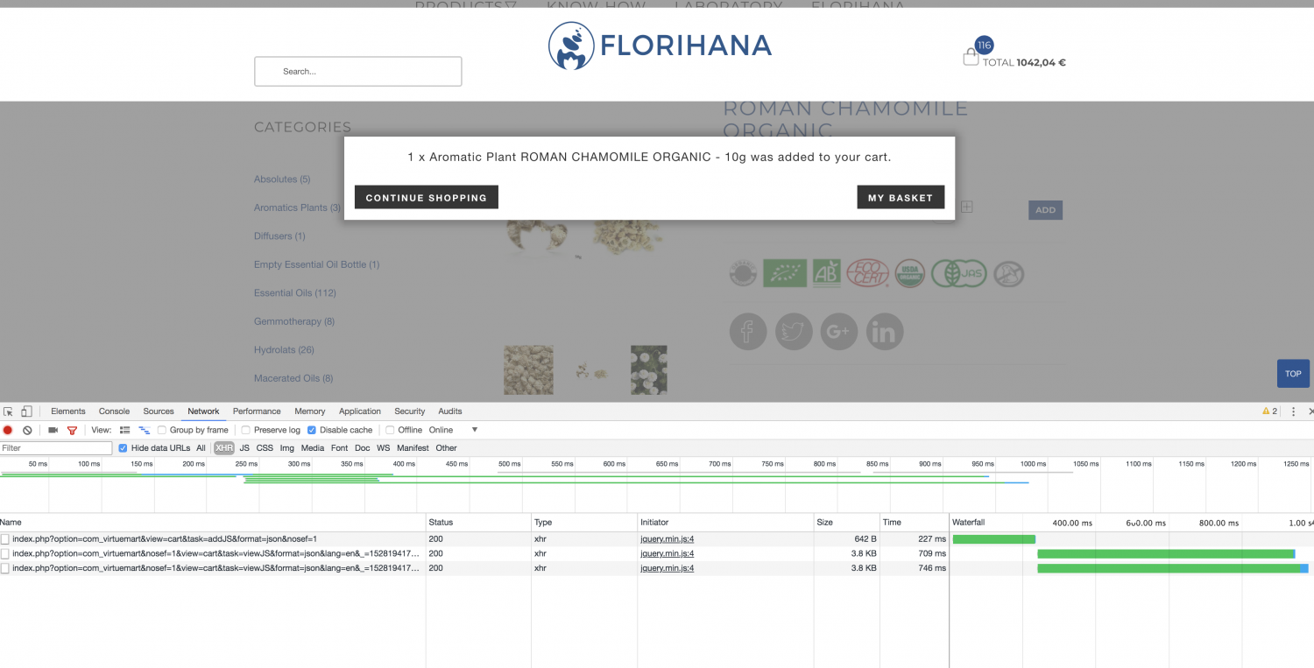Click the inspect element picker icon

point(8,411)
